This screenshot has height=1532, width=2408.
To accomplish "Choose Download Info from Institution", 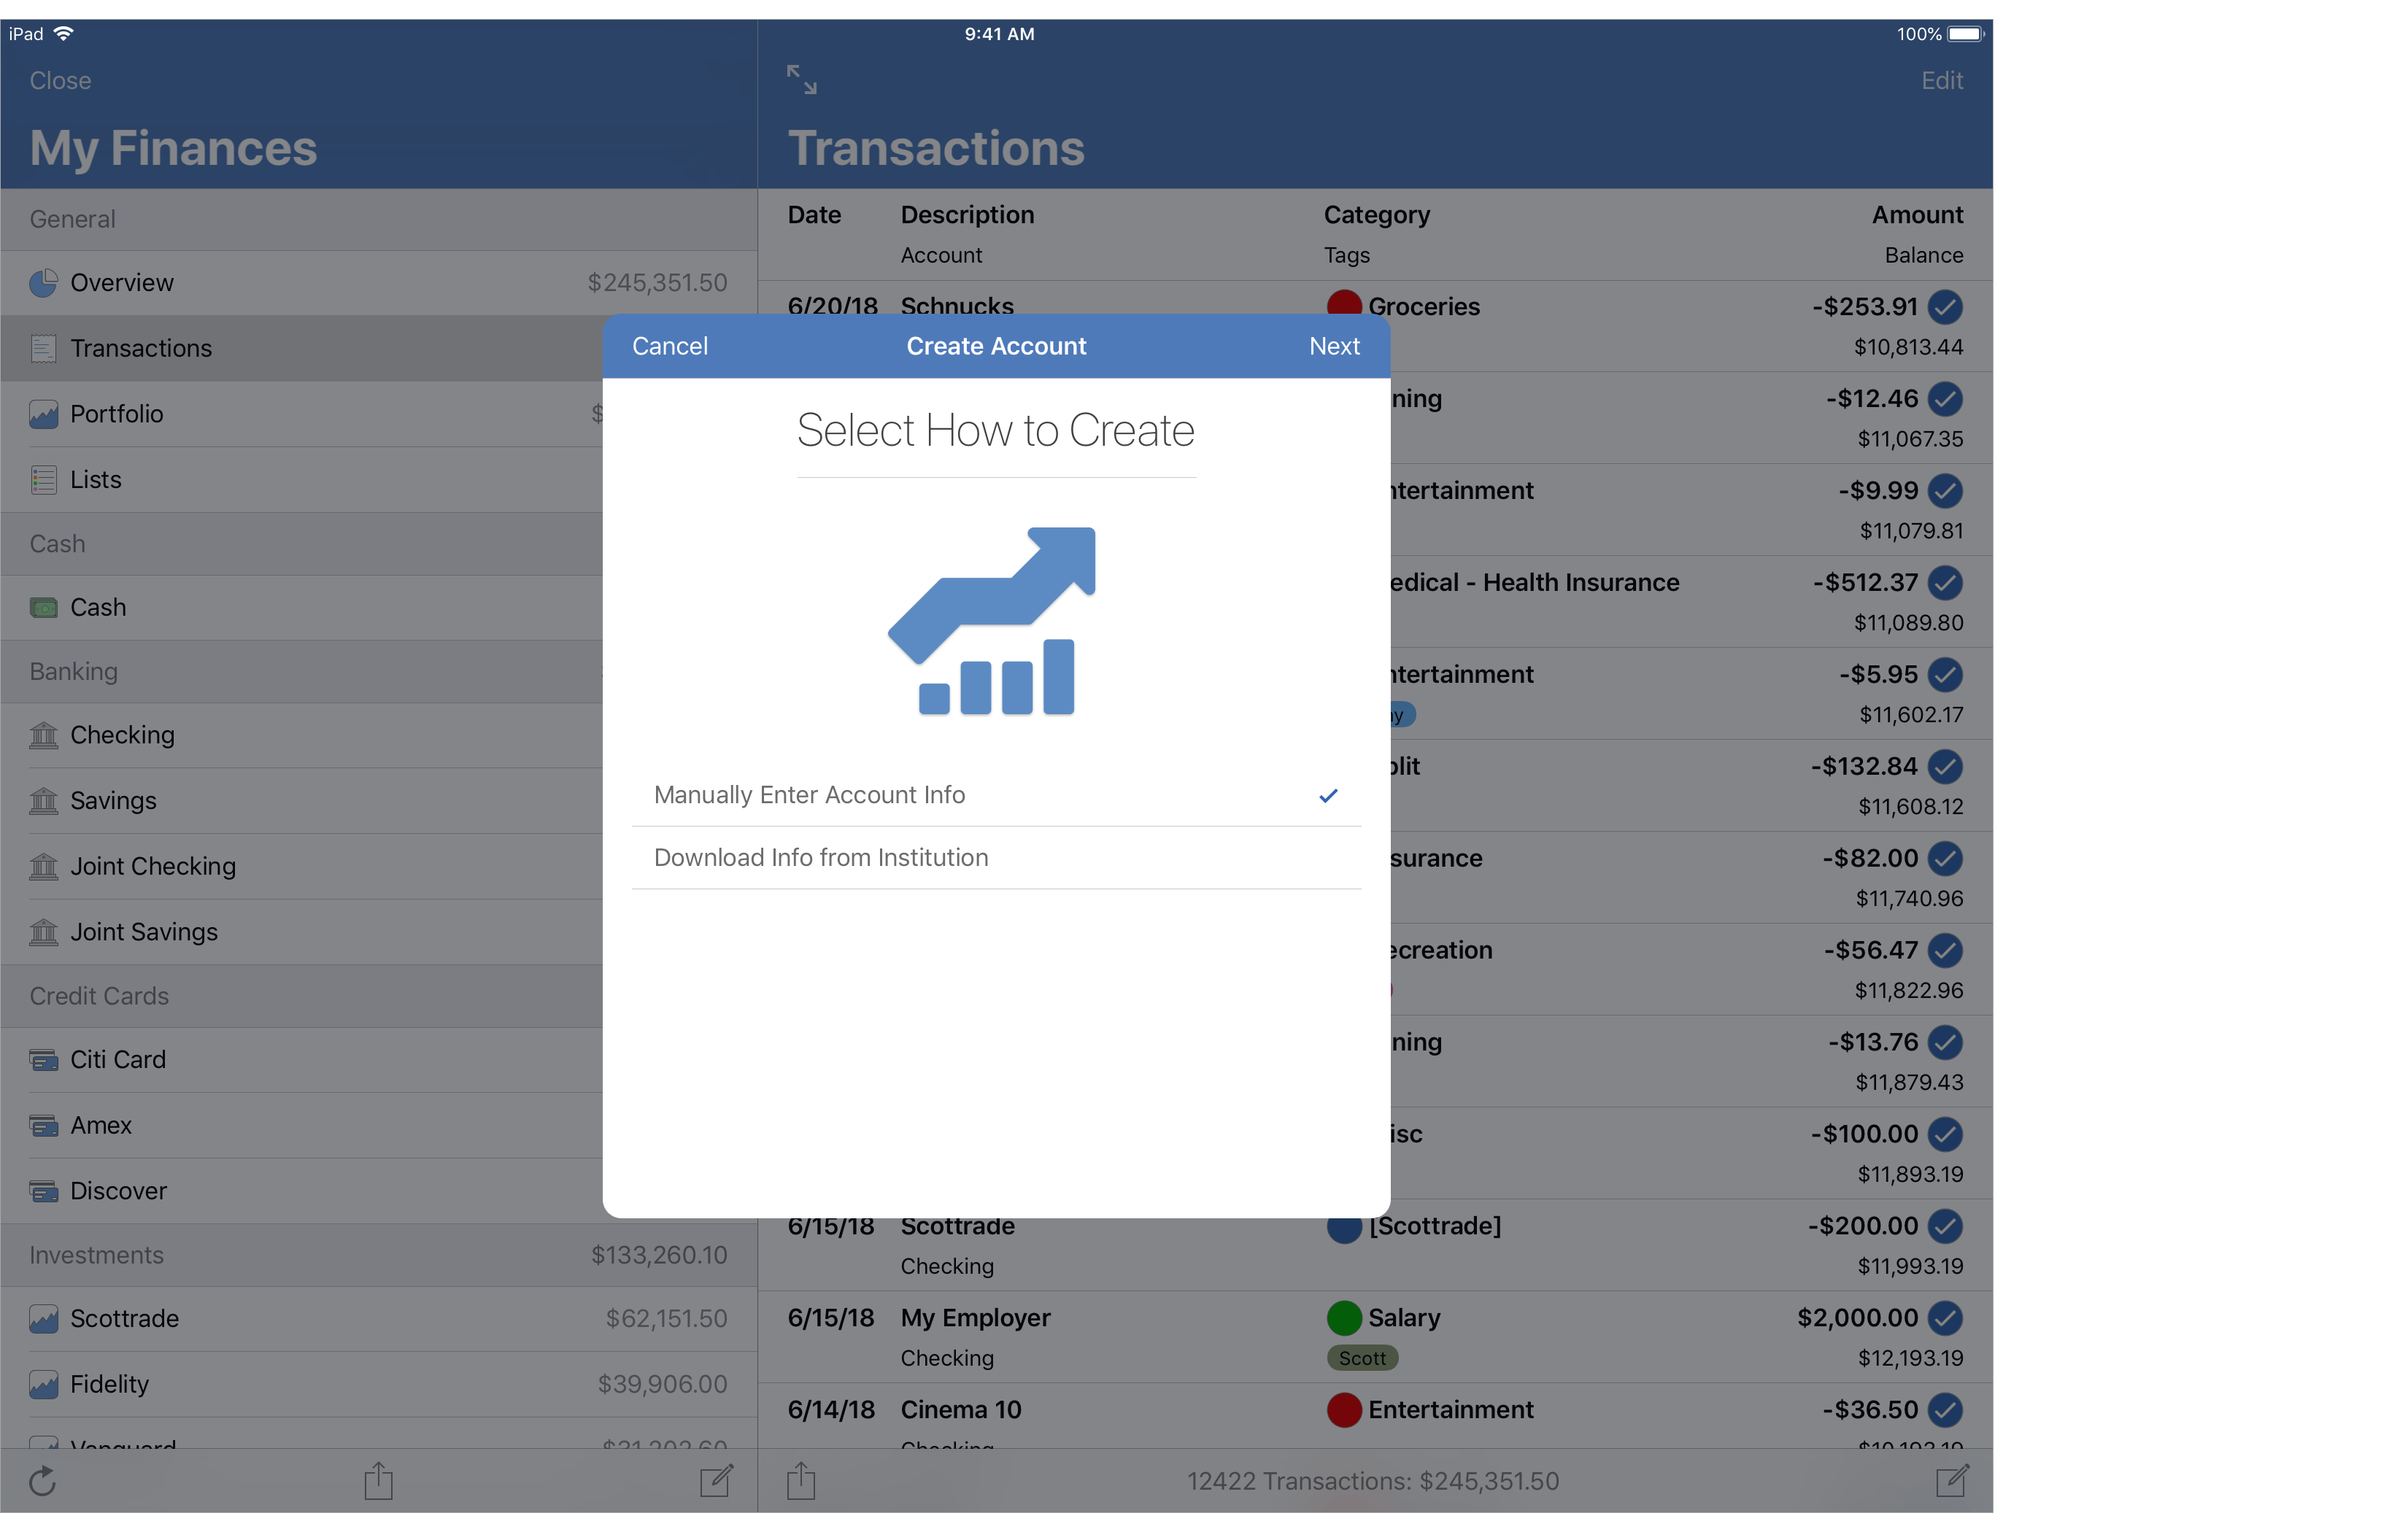I will pos(996,858).
